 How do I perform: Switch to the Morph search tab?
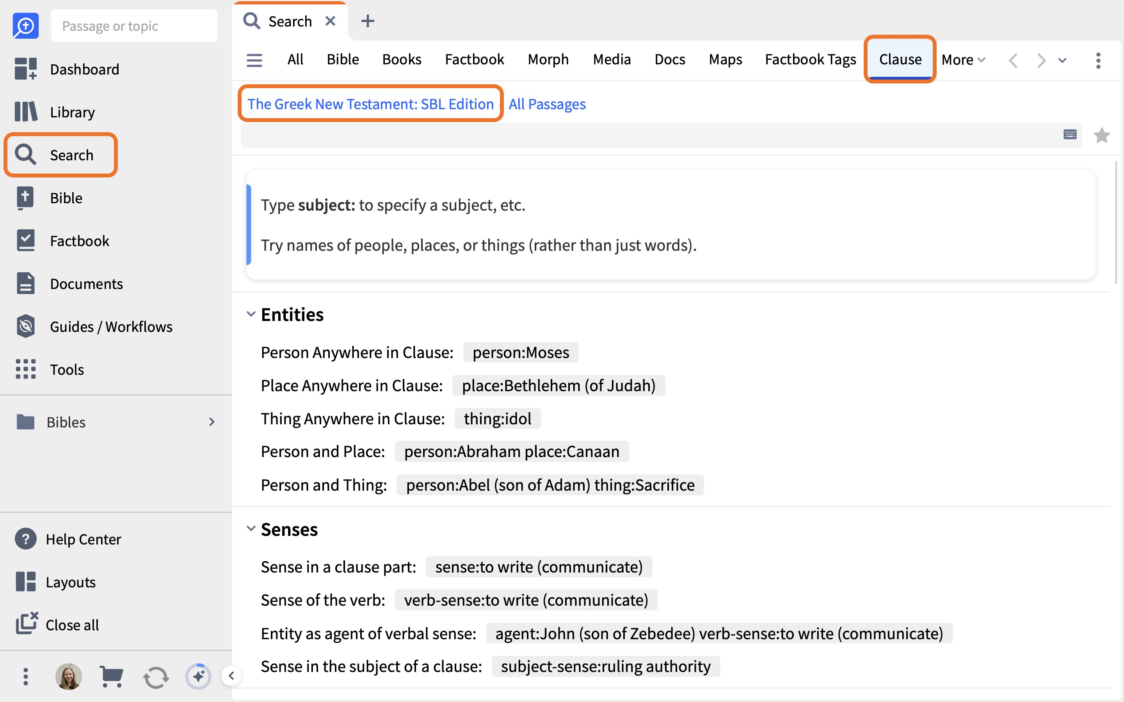click(548, 59)
